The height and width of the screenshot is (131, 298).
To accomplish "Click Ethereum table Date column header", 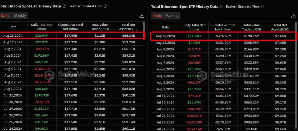I will [165, 27].
